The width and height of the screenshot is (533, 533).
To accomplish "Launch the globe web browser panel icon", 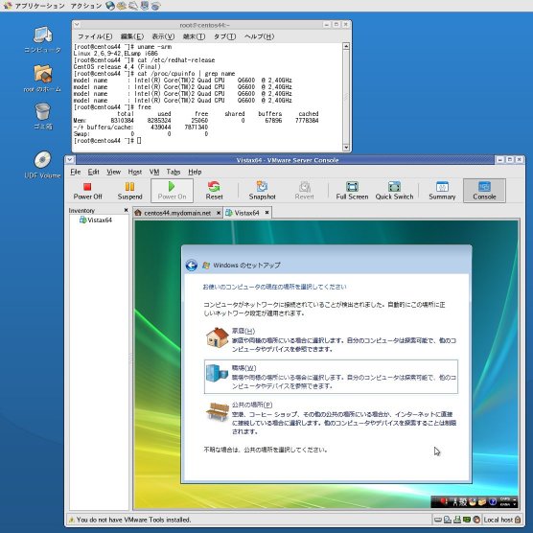I will coord(110,6).
